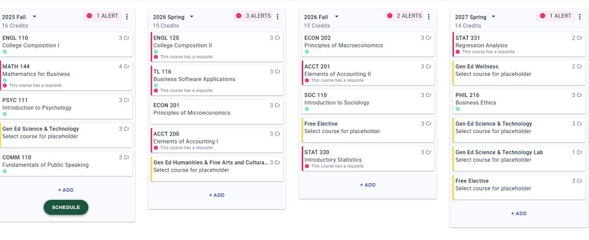Viewport: 589px width, 240px height.
Task: Click + ADD under 2027 Spring
Action: (518, 214)
